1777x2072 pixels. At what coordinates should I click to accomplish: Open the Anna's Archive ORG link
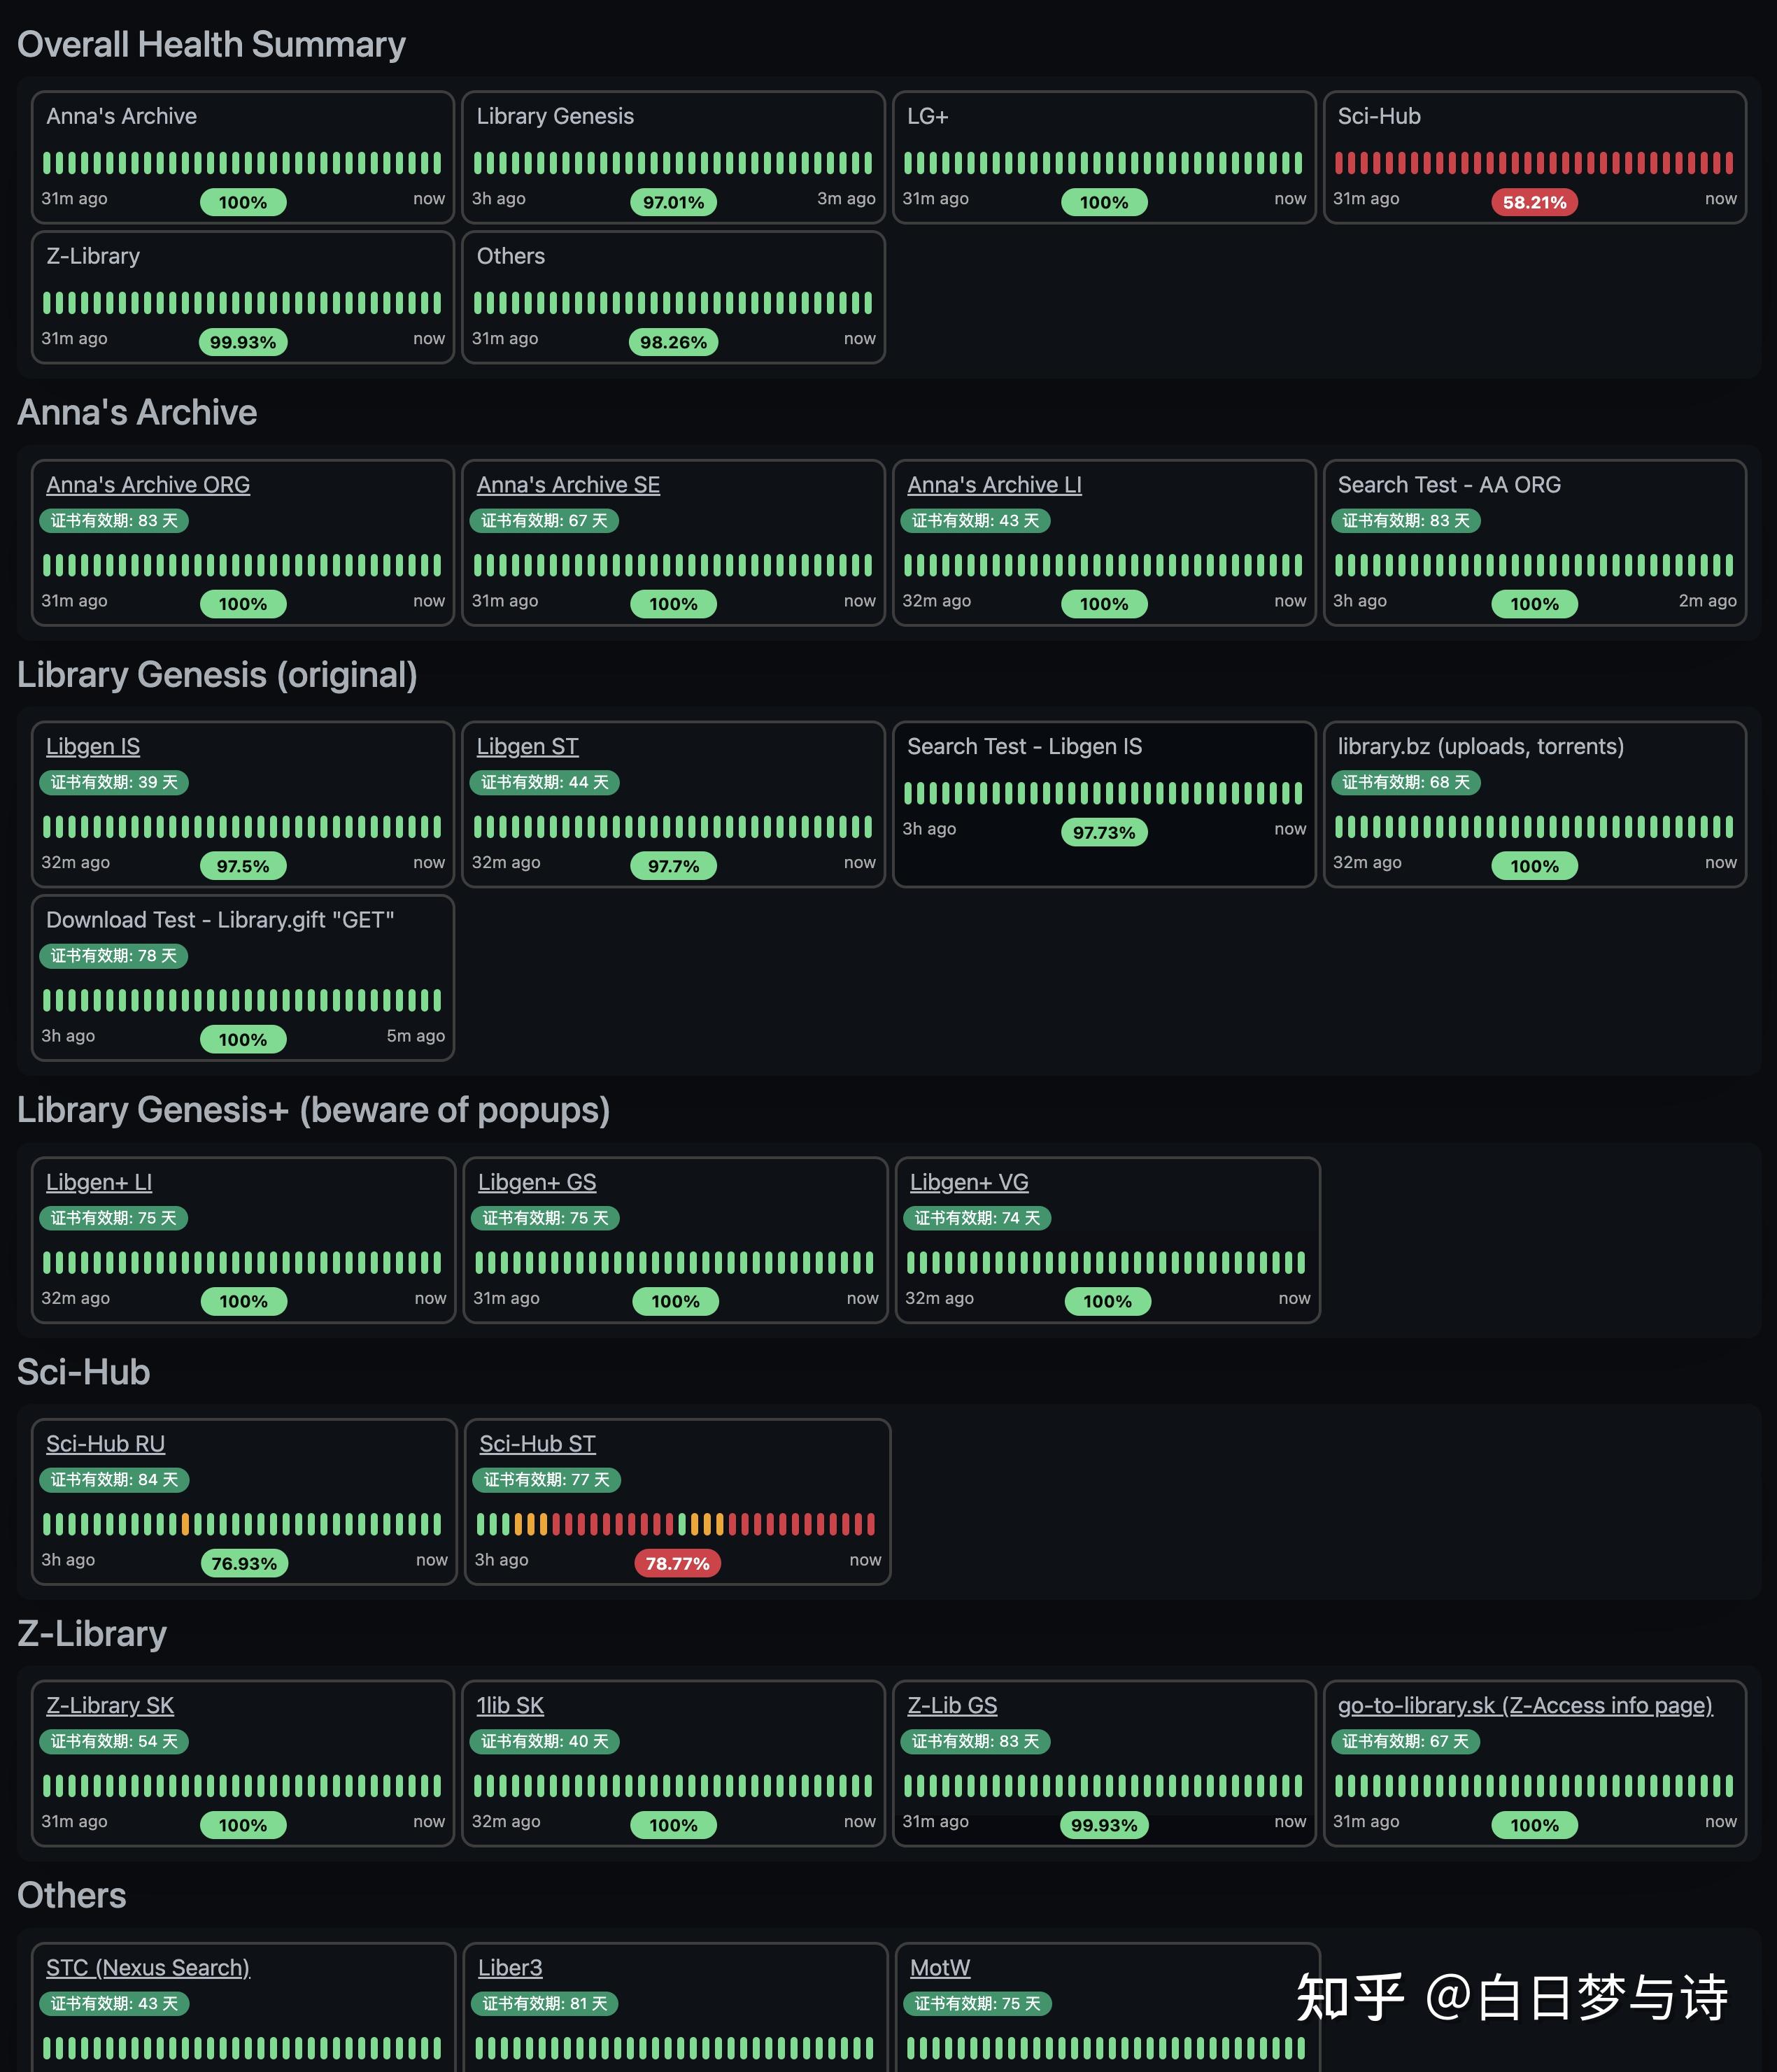148,485
